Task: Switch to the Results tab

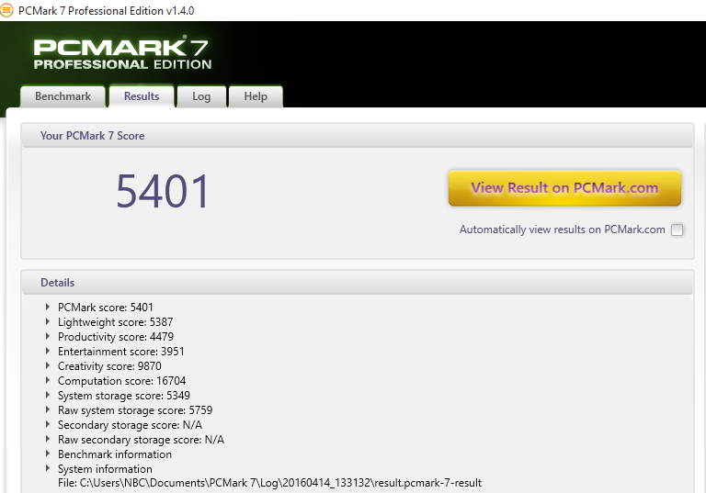Action: click(142, 95)
